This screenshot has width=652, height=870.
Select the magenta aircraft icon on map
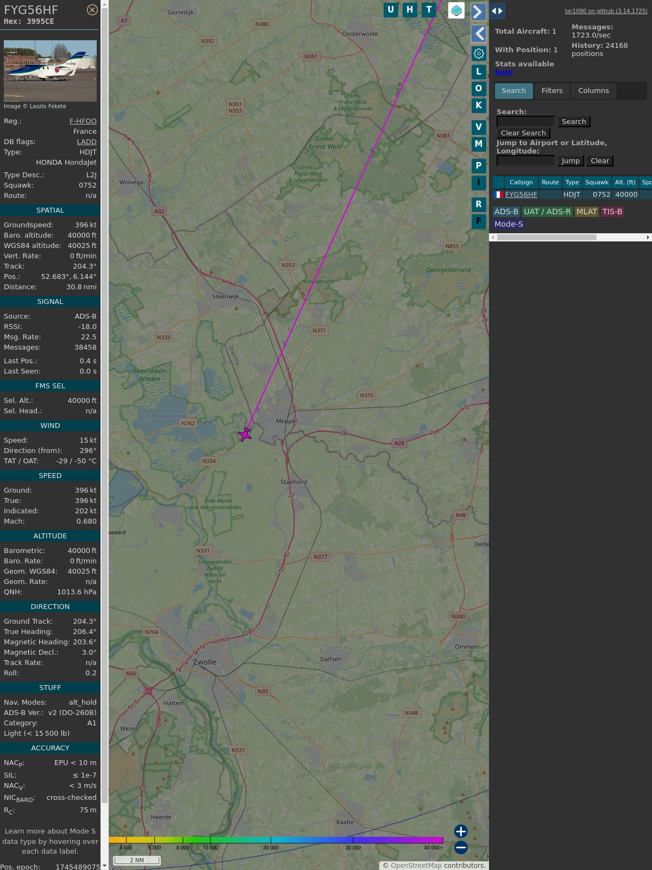coord(245,434)
